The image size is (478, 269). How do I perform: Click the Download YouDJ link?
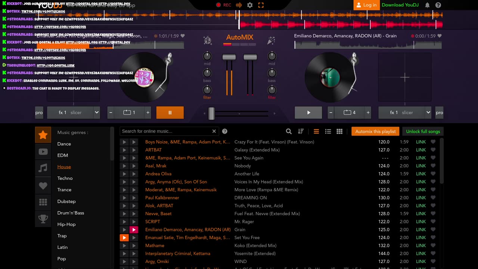tap(401, 5)
